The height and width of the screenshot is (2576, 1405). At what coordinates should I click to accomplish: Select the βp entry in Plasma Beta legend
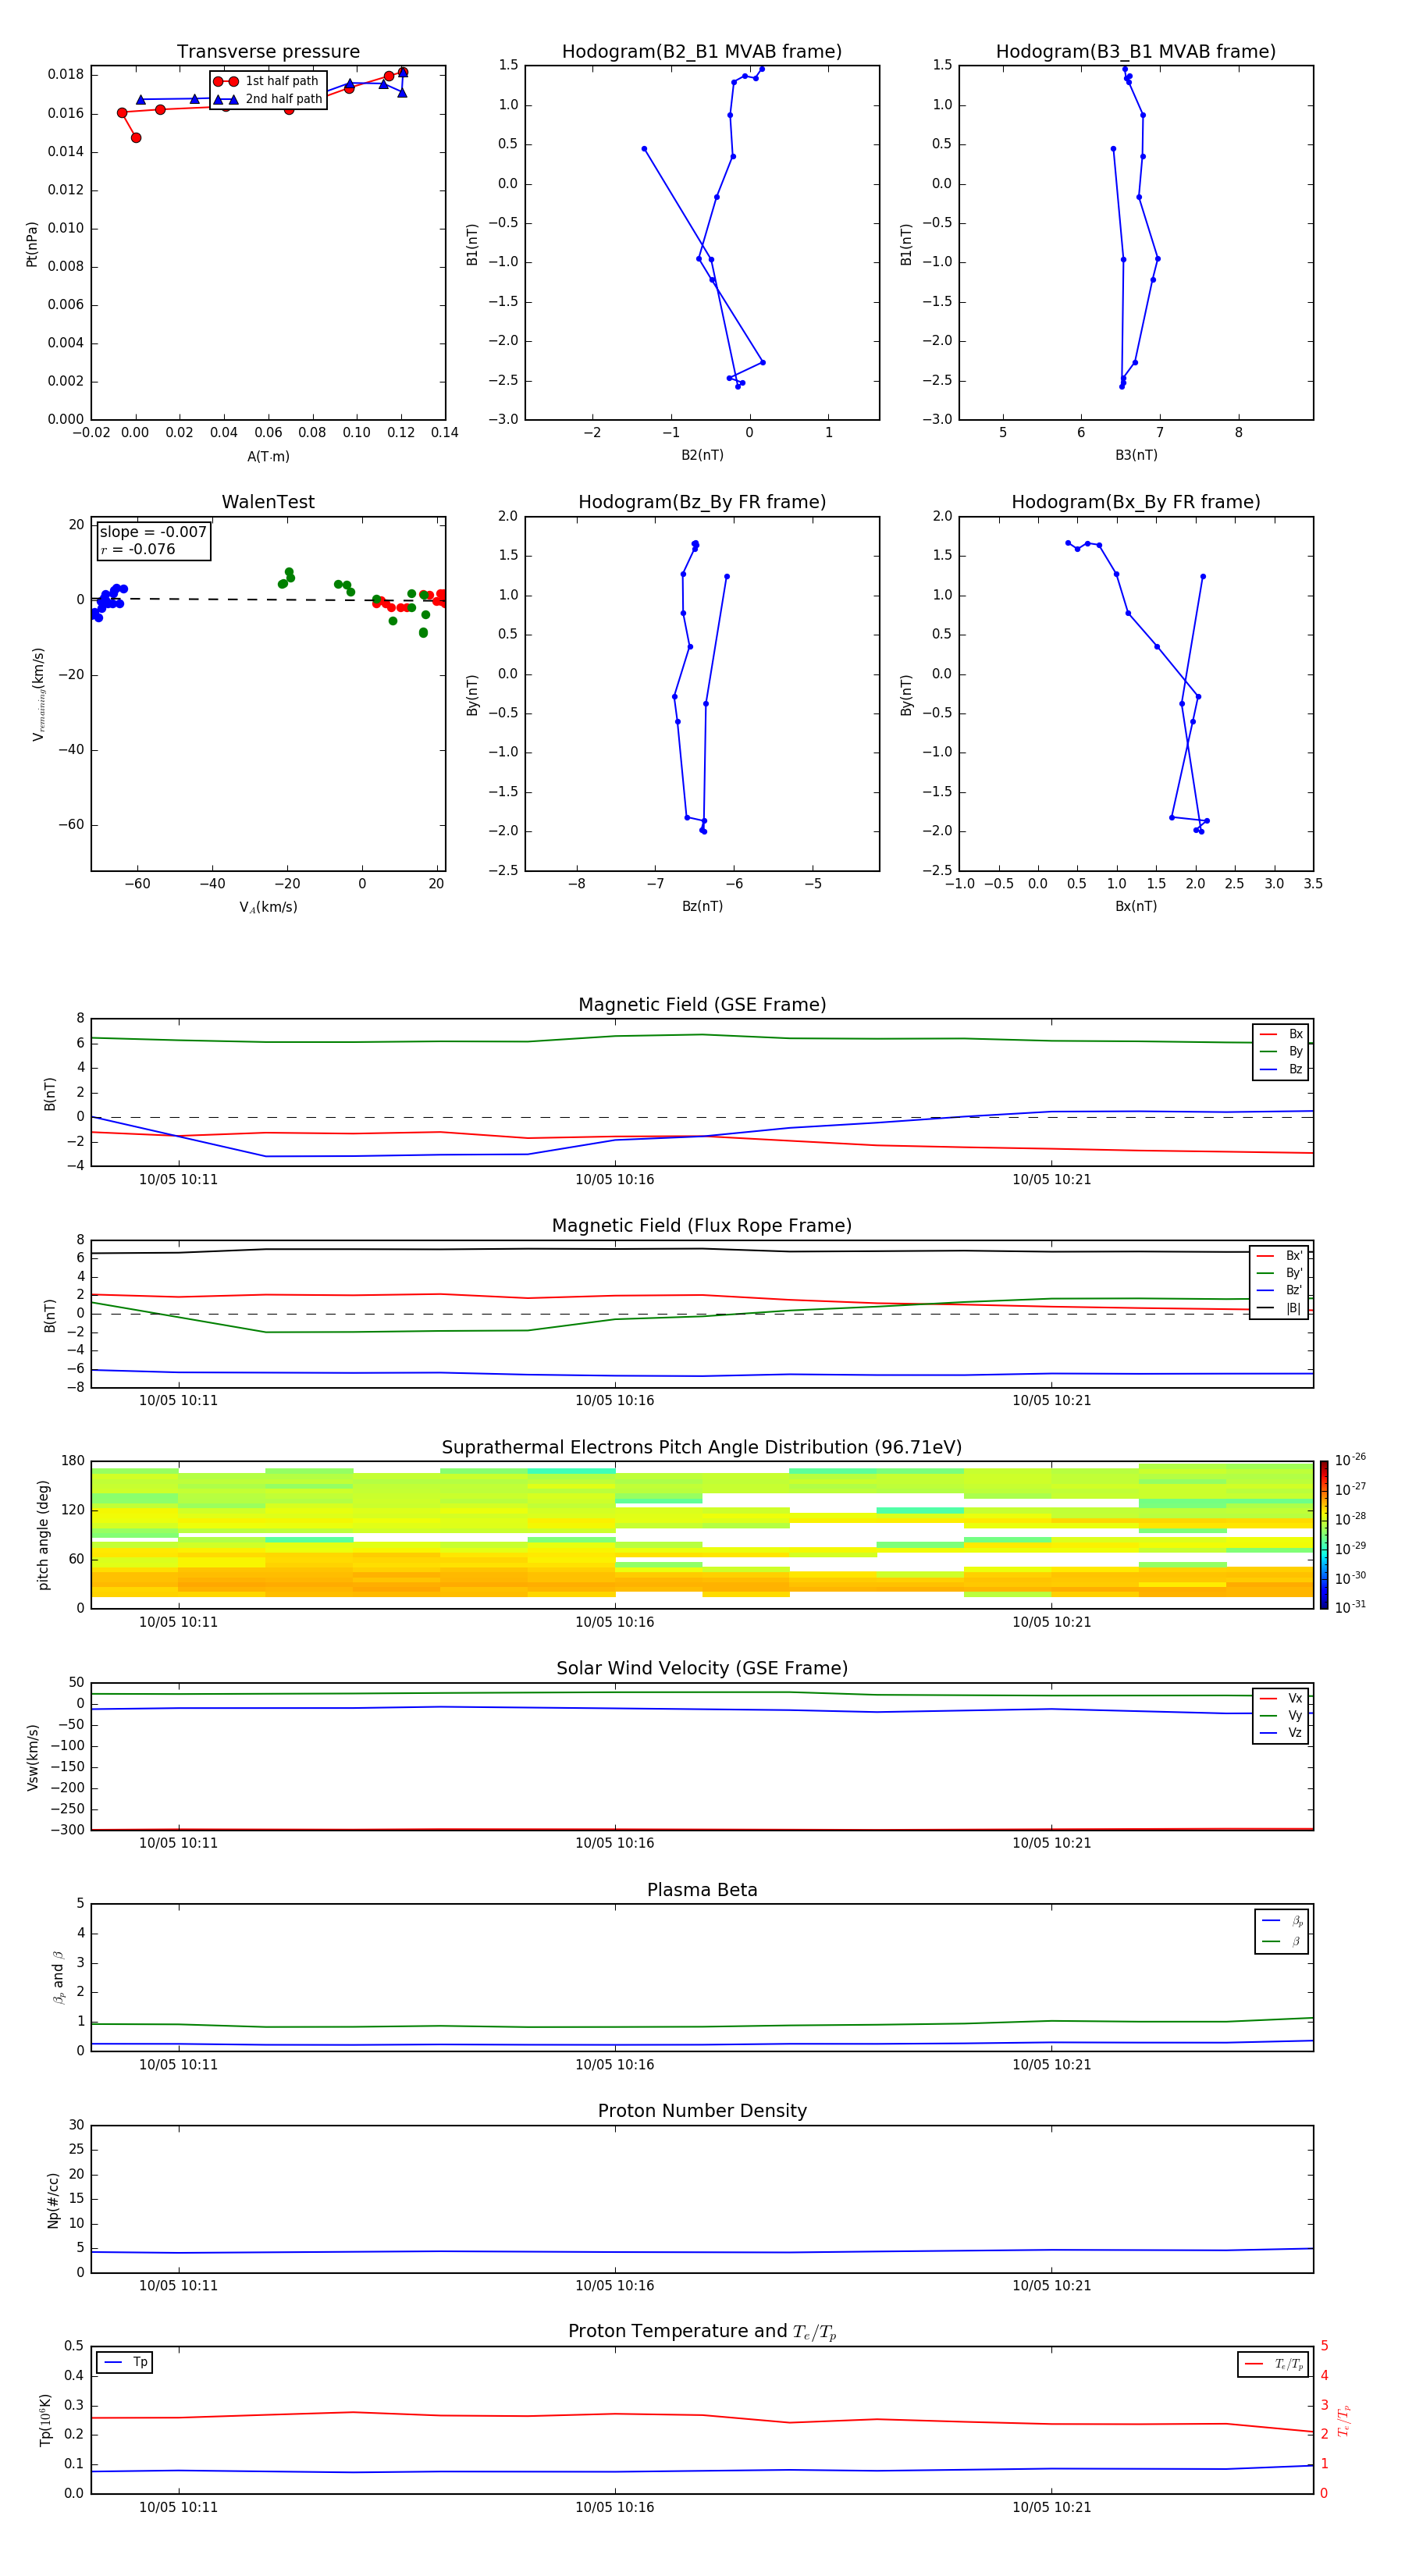pos(1282,1921)
